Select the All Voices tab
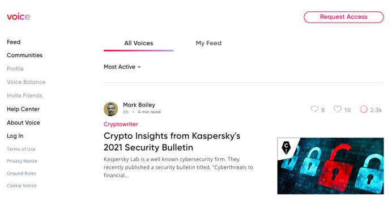 pos(138,43)
